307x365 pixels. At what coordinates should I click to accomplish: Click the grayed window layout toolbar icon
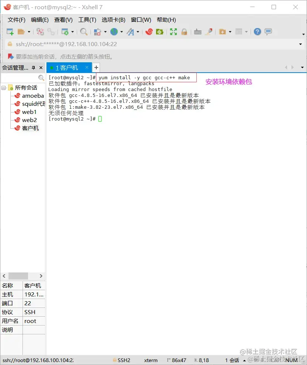point(239,32)
